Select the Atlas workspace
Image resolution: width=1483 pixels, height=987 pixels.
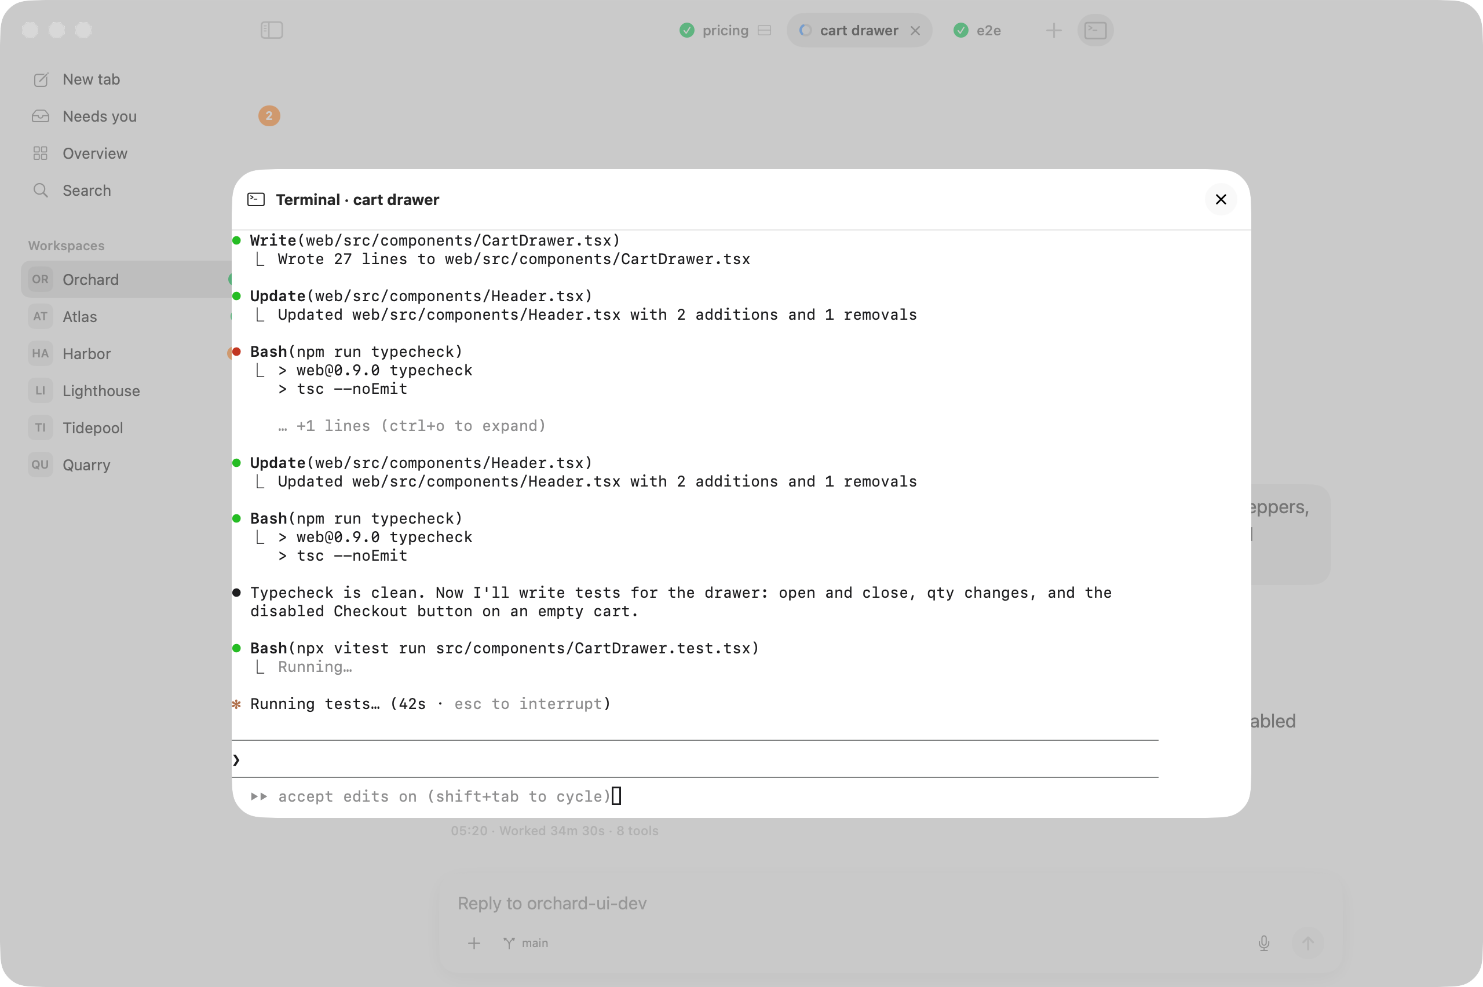[x=126, y=317]
